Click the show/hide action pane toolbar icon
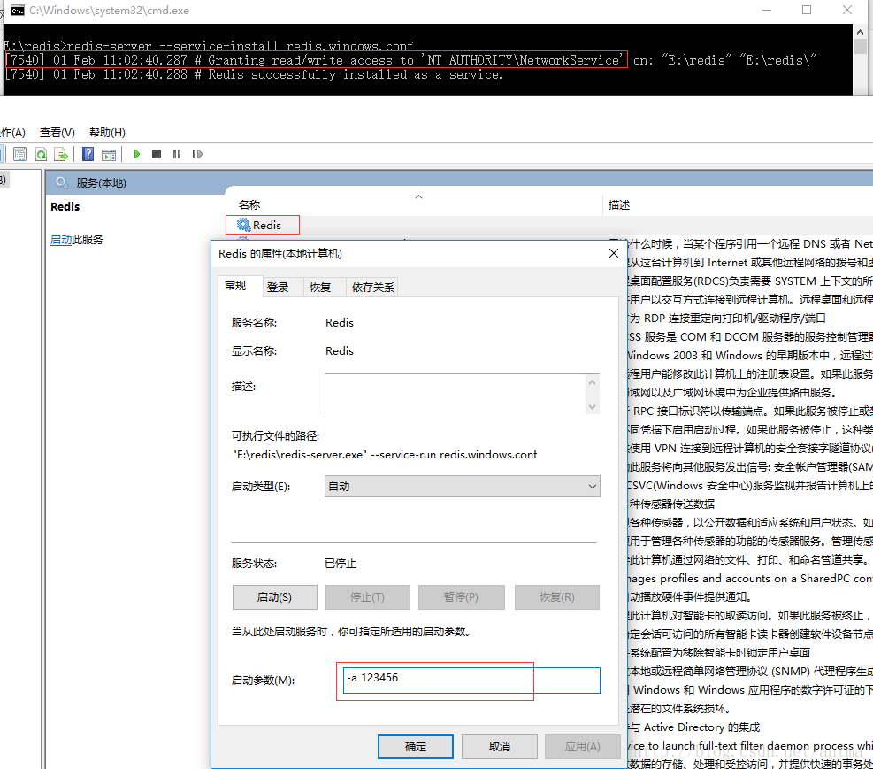The height and width of the screenshot is (769, 873). [108, 154]
